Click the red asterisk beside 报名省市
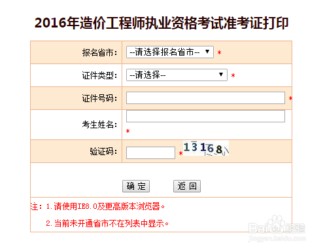 220,52
